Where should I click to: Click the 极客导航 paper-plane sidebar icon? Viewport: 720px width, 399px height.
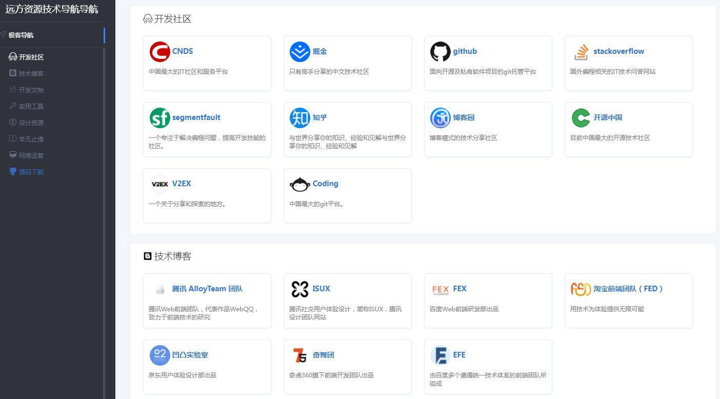point(3,35)
